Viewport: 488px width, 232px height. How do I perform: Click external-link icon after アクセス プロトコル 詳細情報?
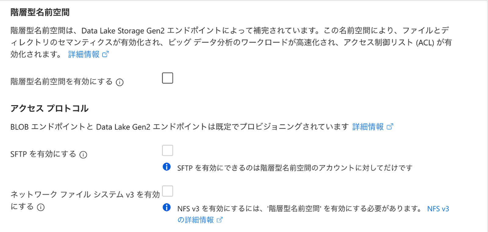pos(390,127)
